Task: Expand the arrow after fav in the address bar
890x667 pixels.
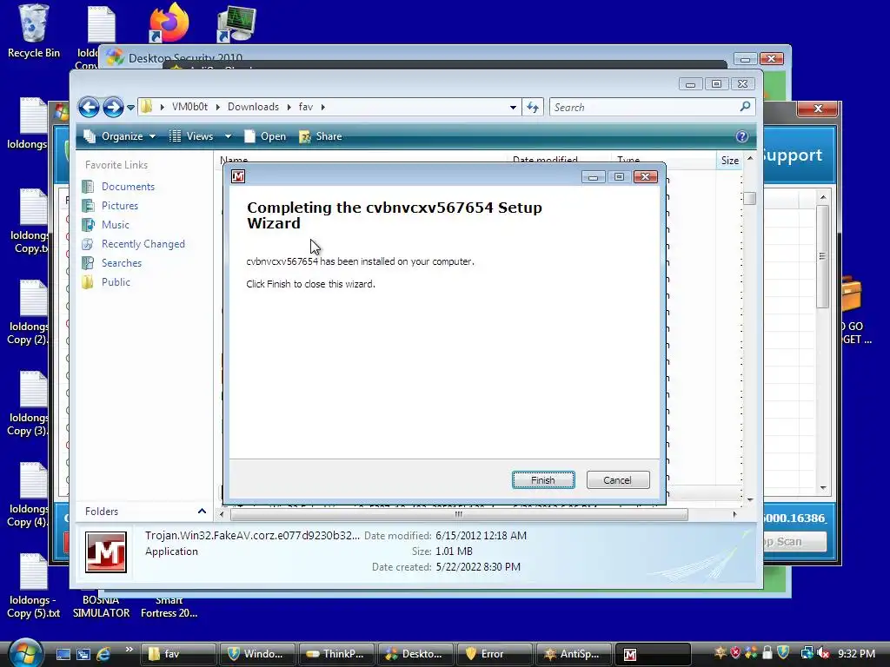Action: (x=323, y=107)
